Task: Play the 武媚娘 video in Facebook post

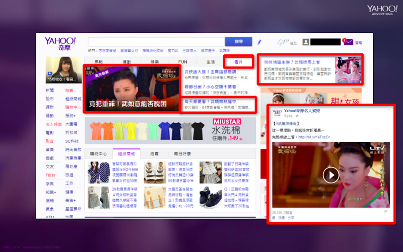Action: (331, 175)
